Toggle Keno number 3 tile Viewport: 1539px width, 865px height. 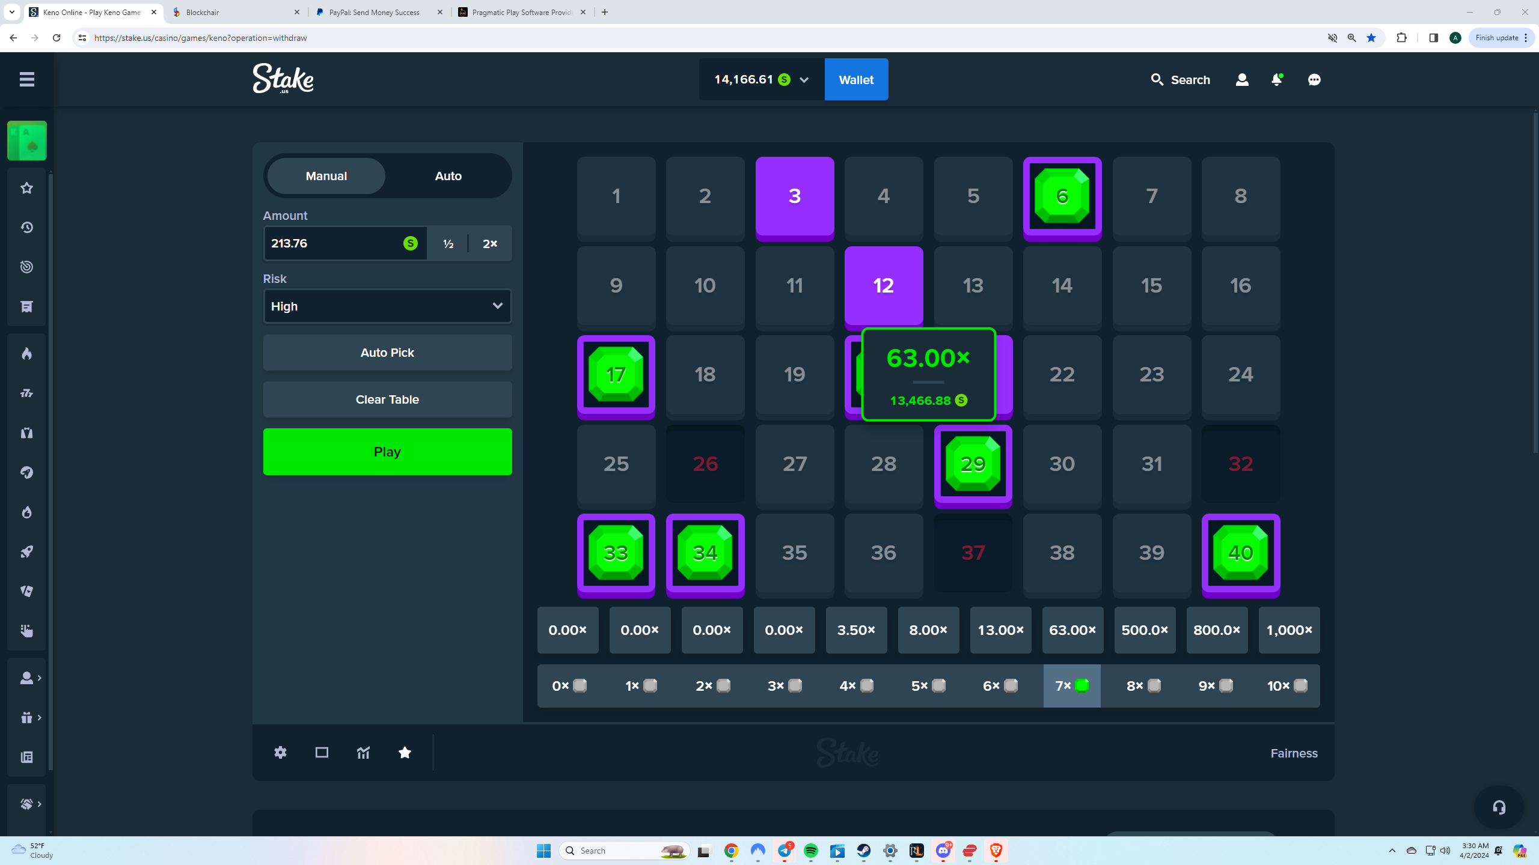[x=795, y=198]
